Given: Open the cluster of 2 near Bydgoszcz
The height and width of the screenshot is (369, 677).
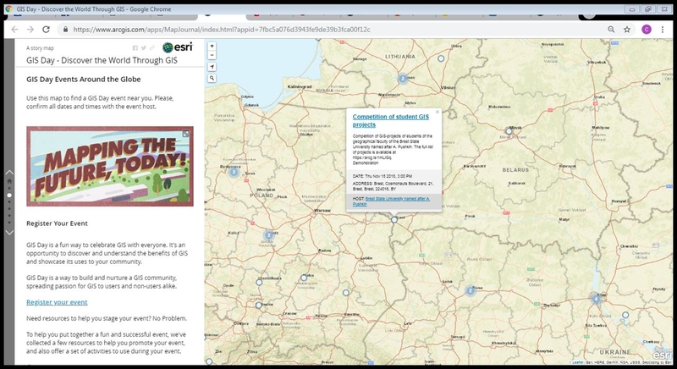Looking at the screenshot, I should pos(234,172).
